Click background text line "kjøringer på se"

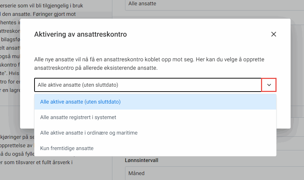tap(18, 137)
